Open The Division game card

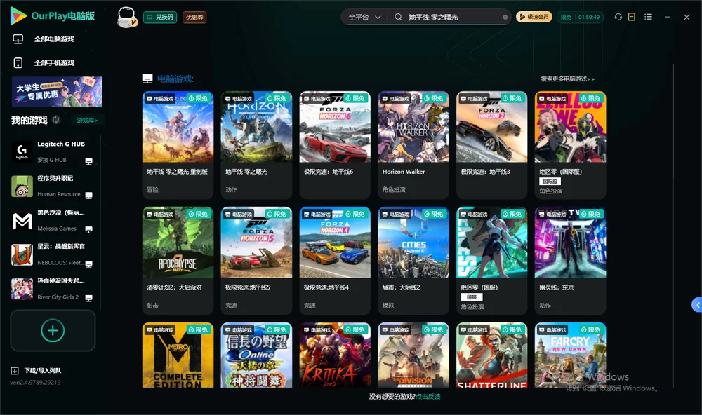pos(413,355)
